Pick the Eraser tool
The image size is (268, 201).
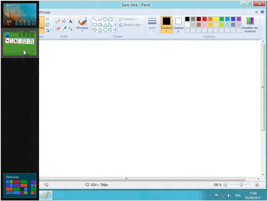(x=58, y=28)
